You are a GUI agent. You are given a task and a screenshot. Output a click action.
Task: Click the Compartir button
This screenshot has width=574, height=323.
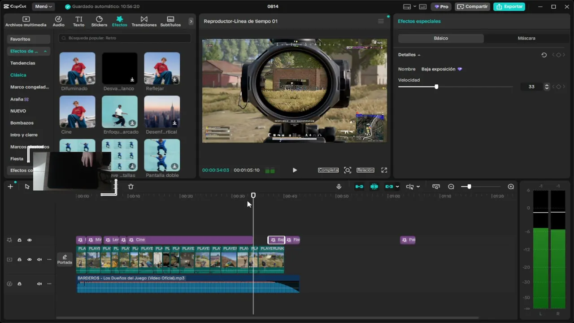coord(472,7)
